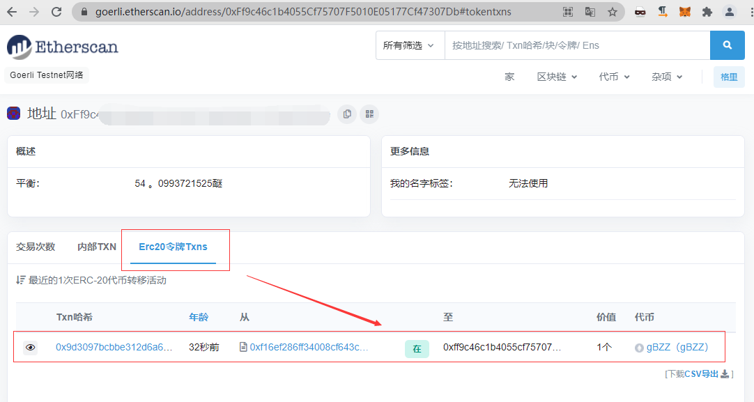
Task: Open the 所有筛选 filter dropdown
Action: (409, 45)
